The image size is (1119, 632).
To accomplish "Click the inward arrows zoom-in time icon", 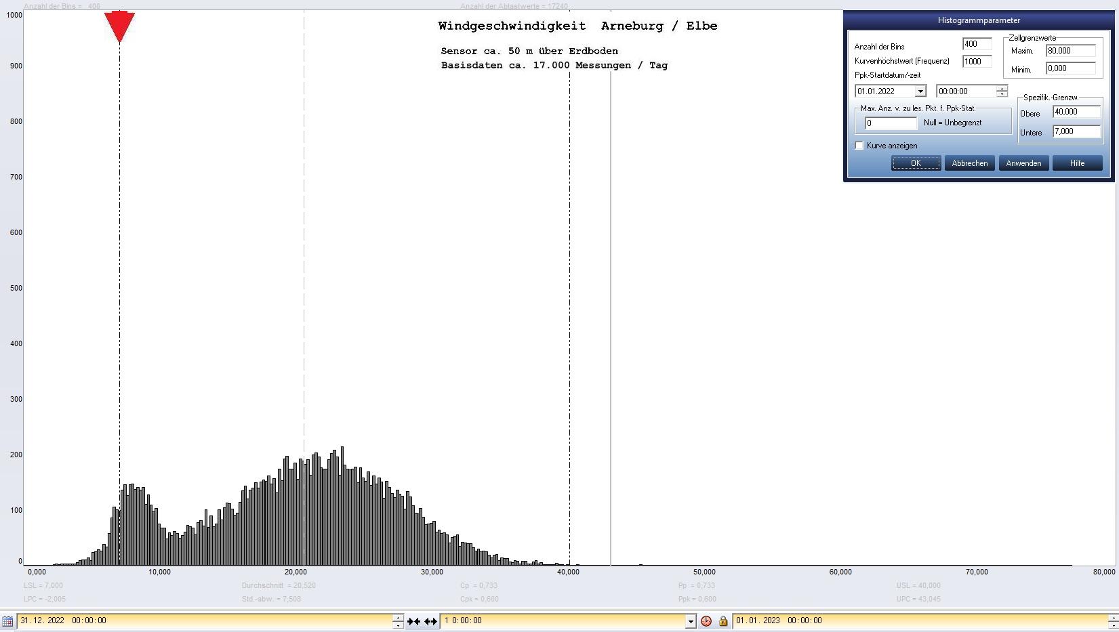I will 413,621.
